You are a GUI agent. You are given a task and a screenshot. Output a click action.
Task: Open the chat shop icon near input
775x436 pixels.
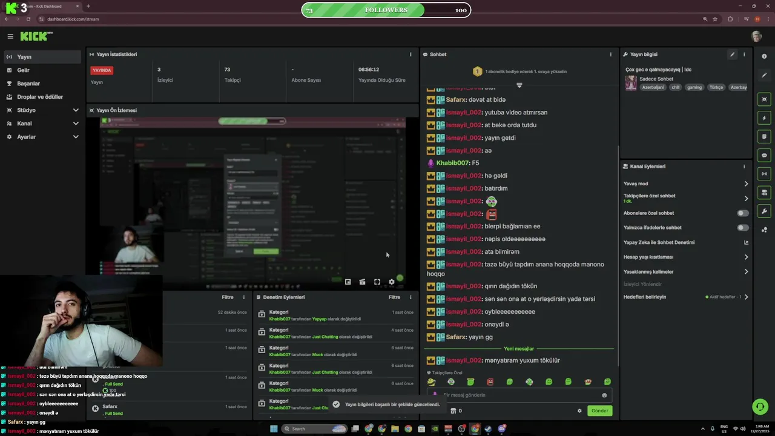click(x=453, y=411)
